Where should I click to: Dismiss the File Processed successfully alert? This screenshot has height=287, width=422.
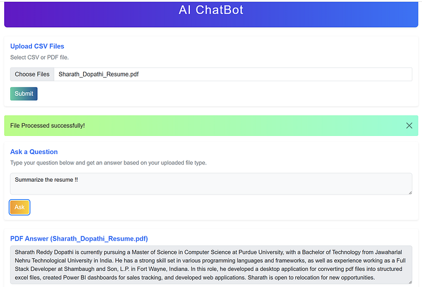click(409, 126)
